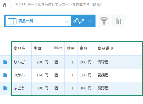Open record details for みかん row

5,75
